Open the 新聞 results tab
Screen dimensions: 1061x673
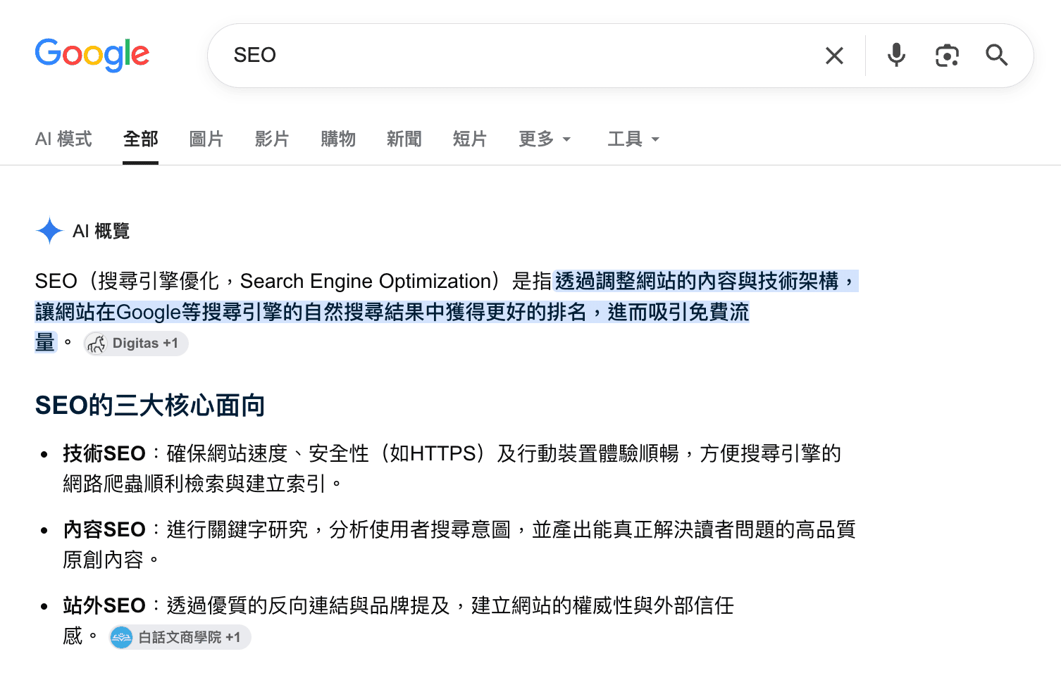tap(404, 139)
